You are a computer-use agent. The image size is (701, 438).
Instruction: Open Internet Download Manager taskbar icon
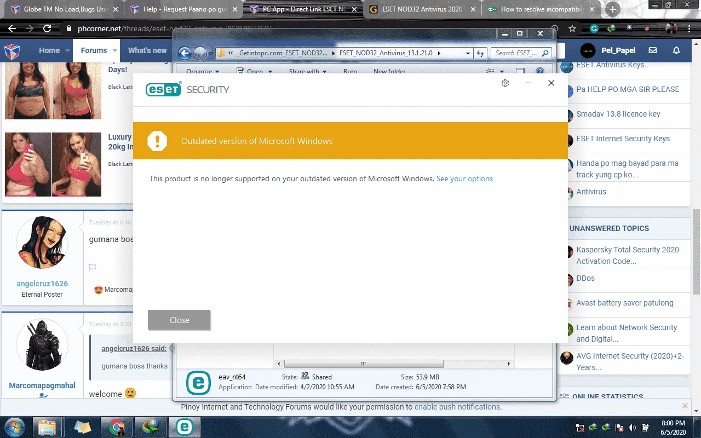[x=150, y=427]
